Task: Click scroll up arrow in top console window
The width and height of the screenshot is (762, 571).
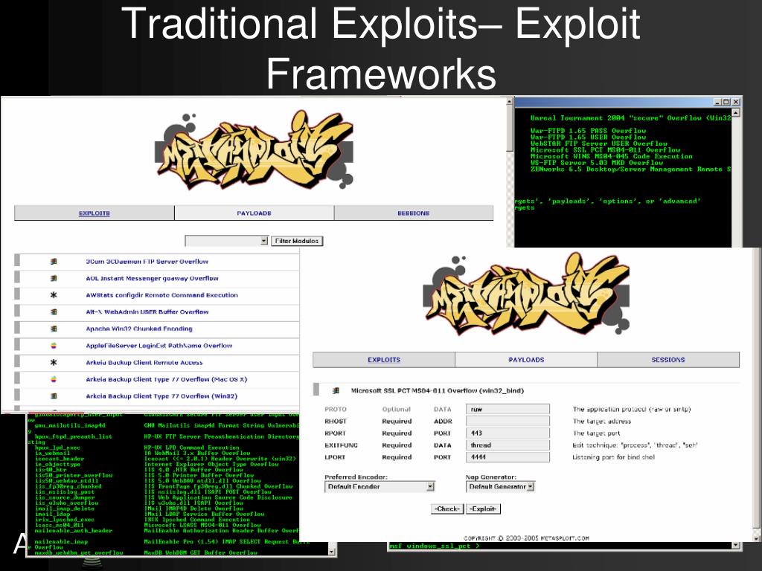Action: pos(736,113)
